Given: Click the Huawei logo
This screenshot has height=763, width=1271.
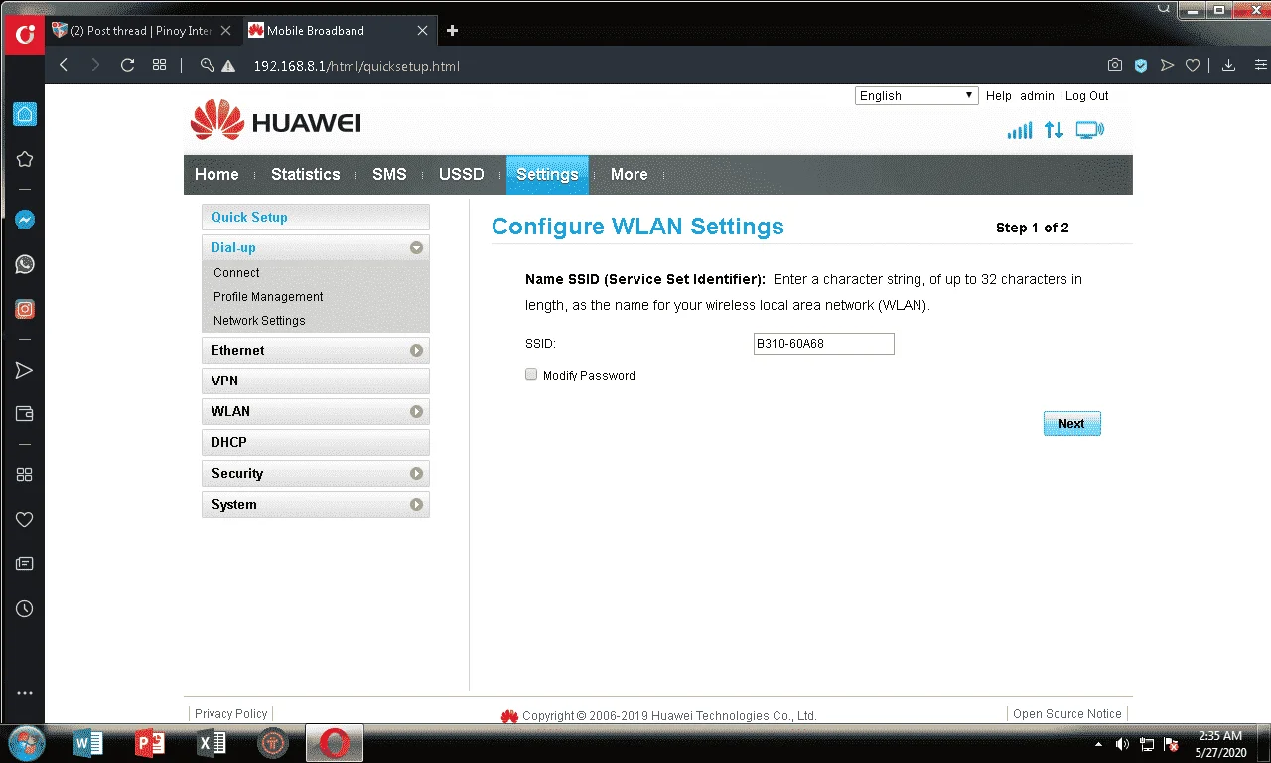Looking at the screenshot, I should [275, 122].
